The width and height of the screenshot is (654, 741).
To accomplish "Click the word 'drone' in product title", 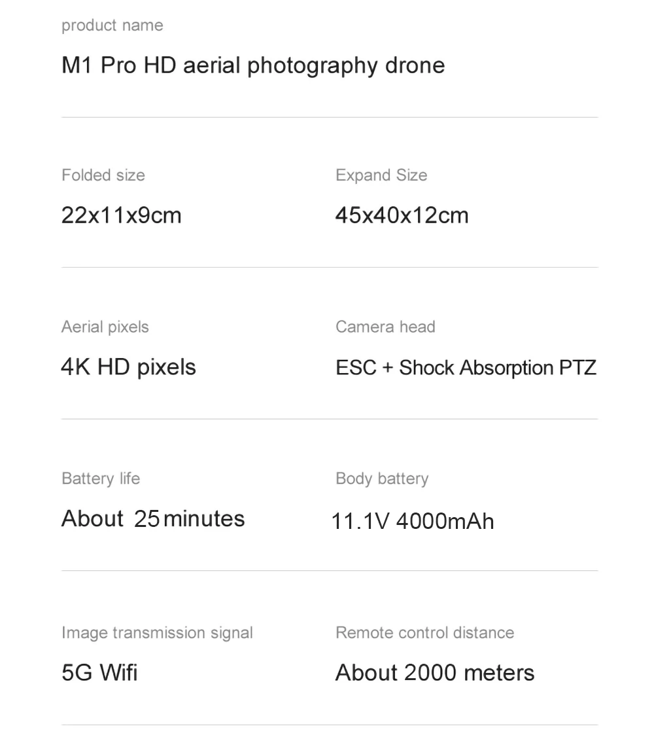I will click(415, 65).
